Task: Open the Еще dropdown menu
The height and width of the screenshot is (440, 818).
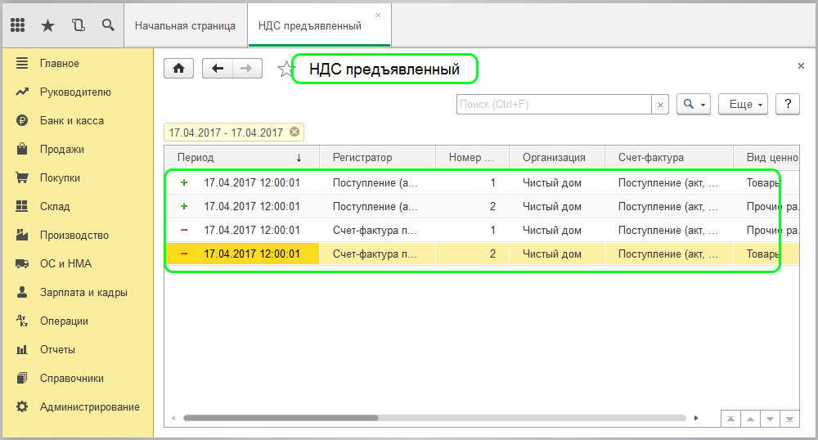Action: [744, 104]
